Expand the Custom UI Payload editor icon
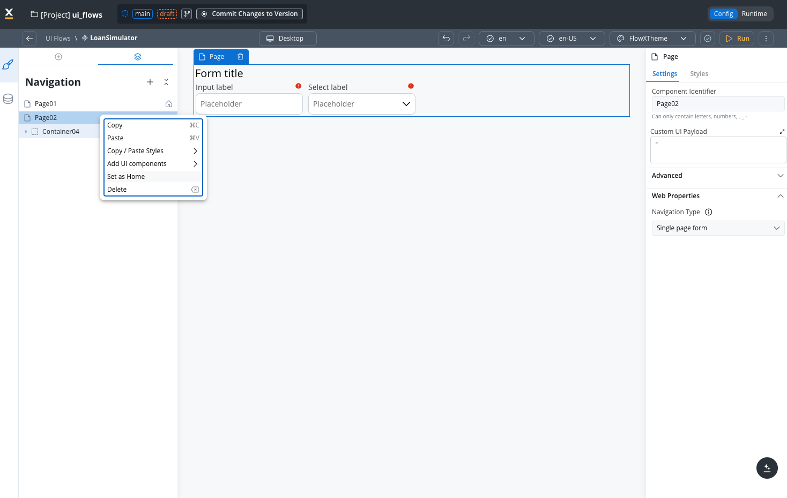 click(x=782, y=132)
